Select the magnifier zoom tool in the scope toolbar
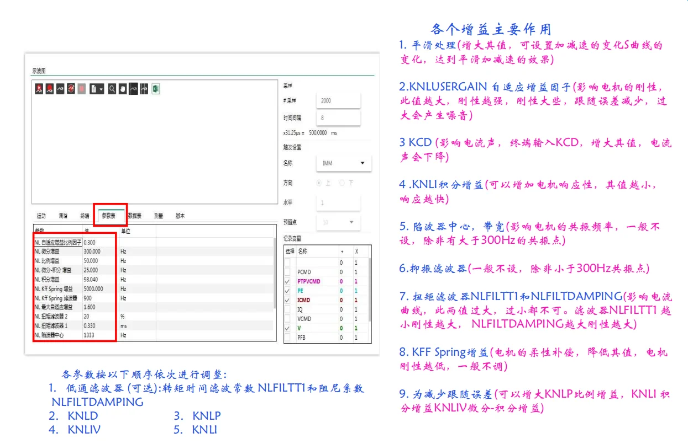The image size is (688, 444). tap(112, 88)
